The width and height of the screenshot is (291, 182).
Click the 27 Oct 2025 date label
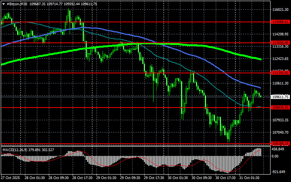pos(10,178)
